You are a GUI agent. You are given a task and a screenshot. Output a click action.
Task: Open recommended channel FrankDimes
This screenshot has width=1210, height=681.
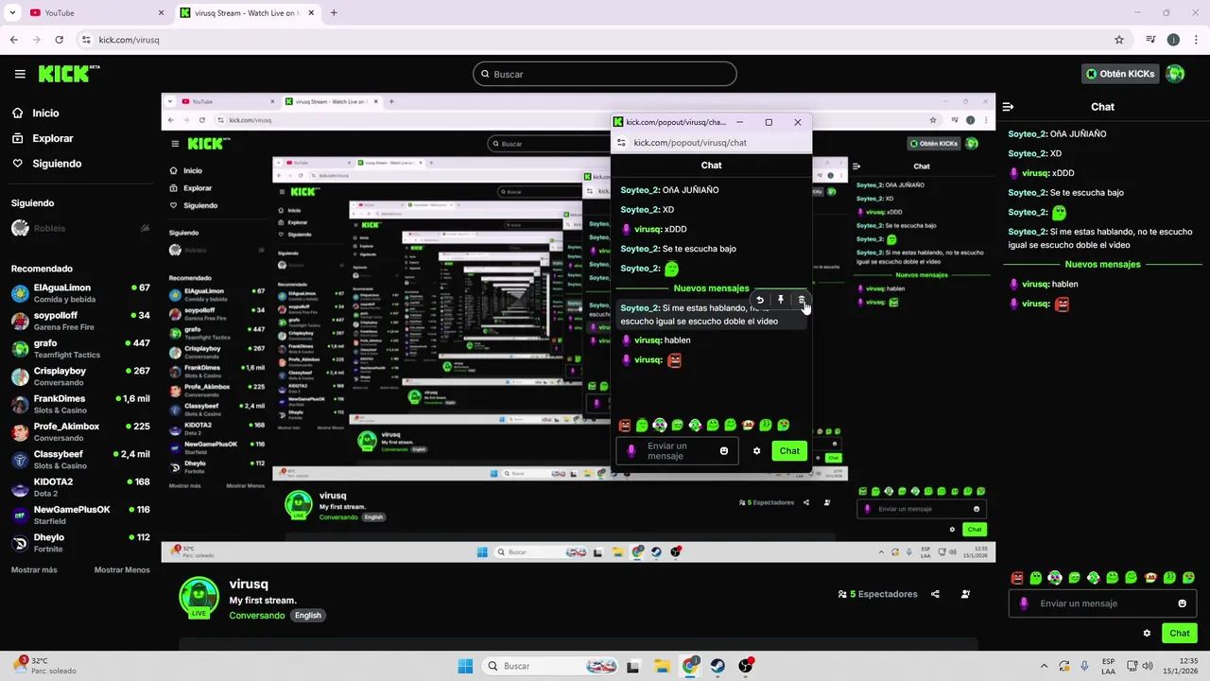coord(80,404)
